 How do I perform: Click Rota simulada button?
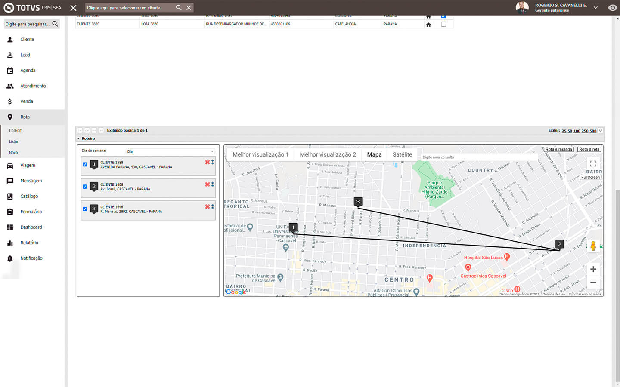[558, 149]
